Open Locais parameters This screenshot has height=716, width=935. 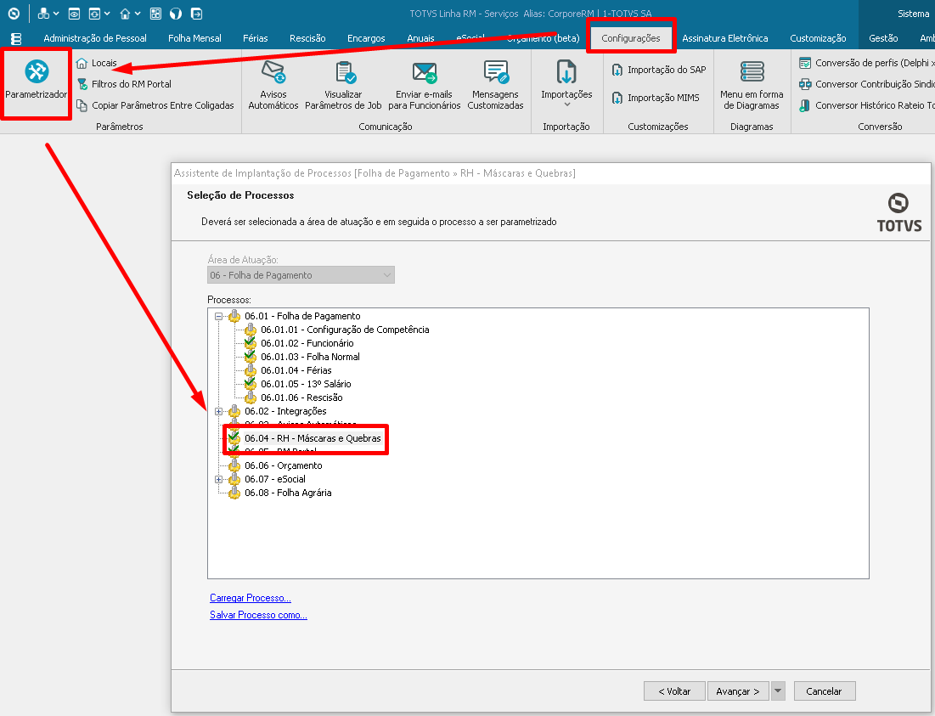pos(97,63)
